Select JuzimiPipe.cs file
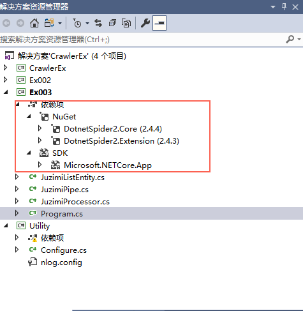 click(64, 190)
